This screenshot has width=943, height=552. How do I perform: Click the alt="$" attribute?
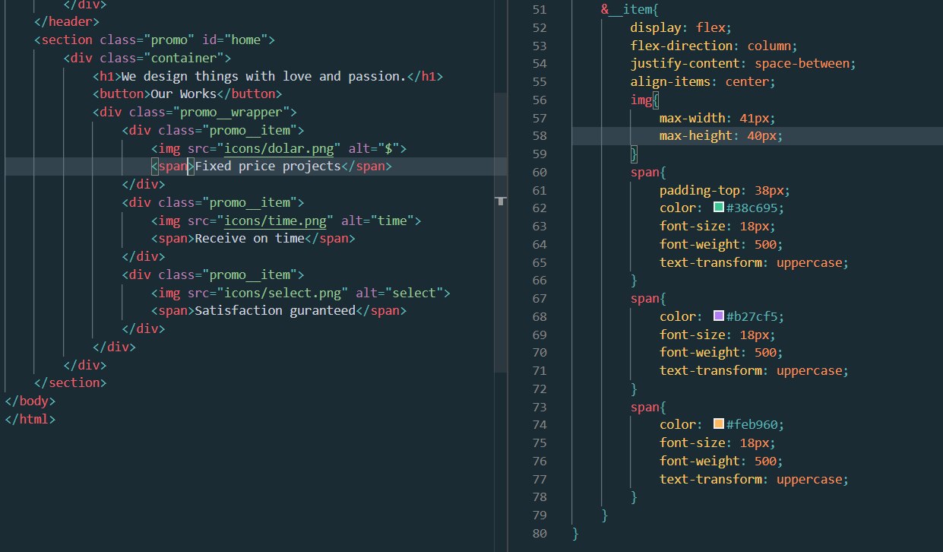(x=374, y=148)
